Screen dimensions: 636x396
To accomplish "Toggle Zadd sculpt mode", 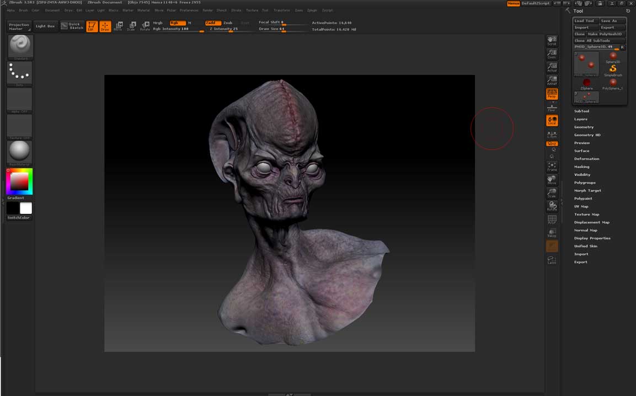I will pos(213,23).
